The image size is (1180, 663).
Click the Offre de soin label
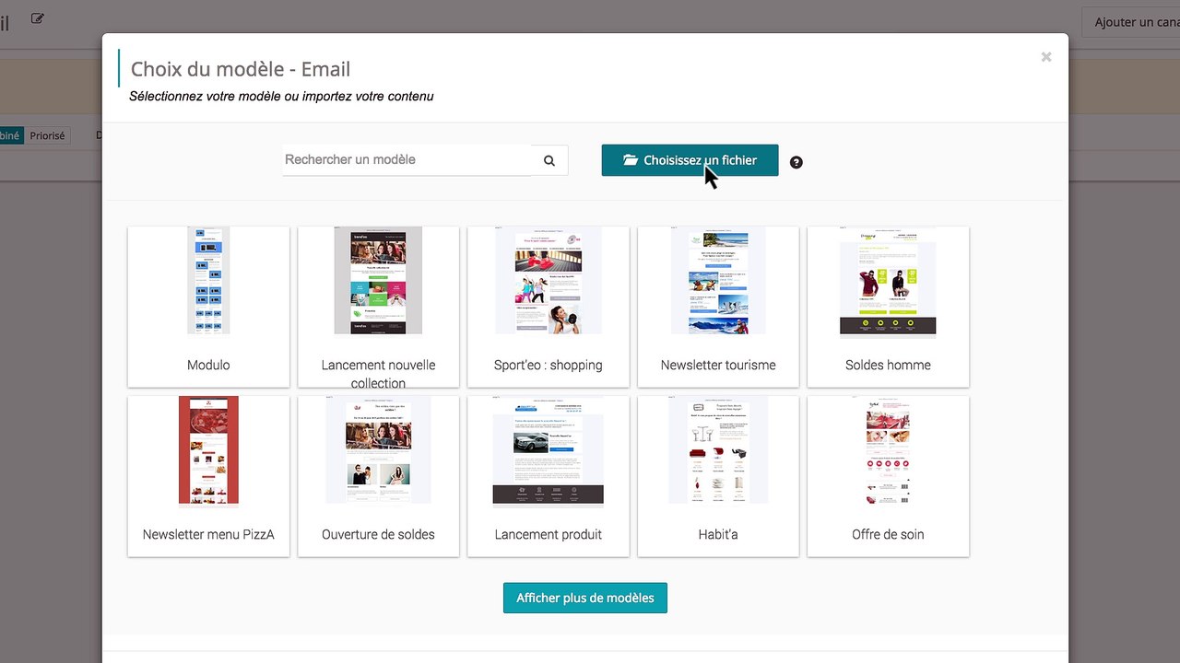888,535
